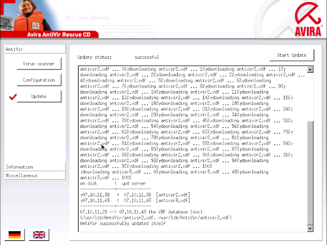The image size is (327, 245).
Task: Open the Update page
Action: [39, 96]
